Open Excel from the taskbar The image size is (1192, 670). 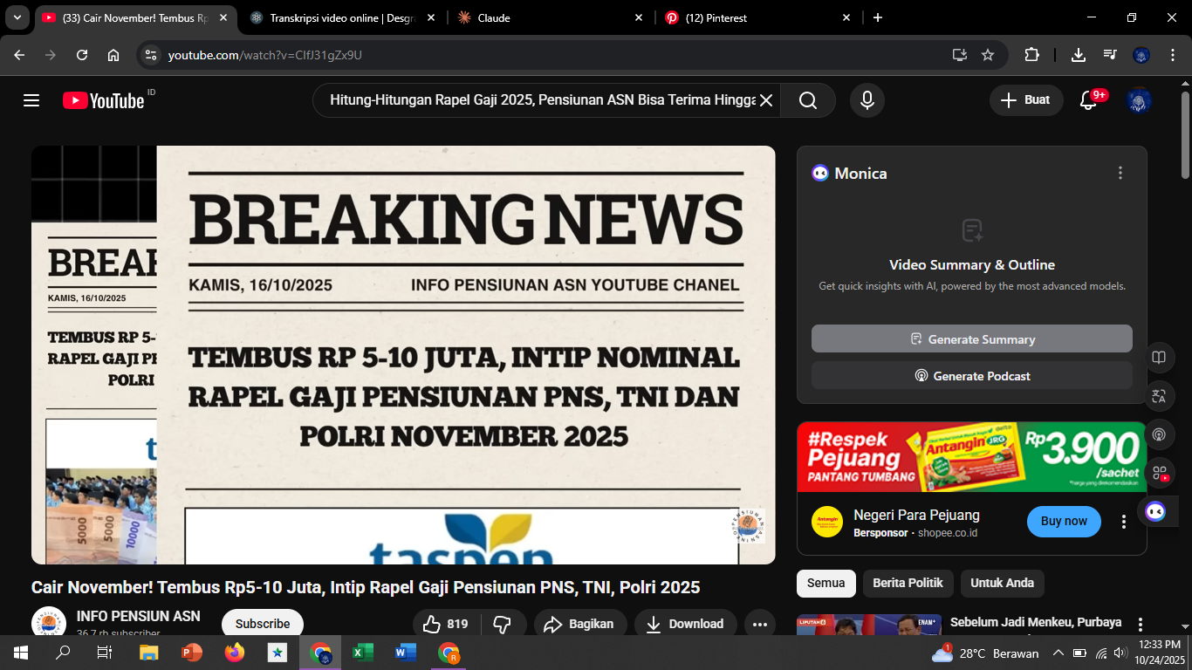(362, 653)
